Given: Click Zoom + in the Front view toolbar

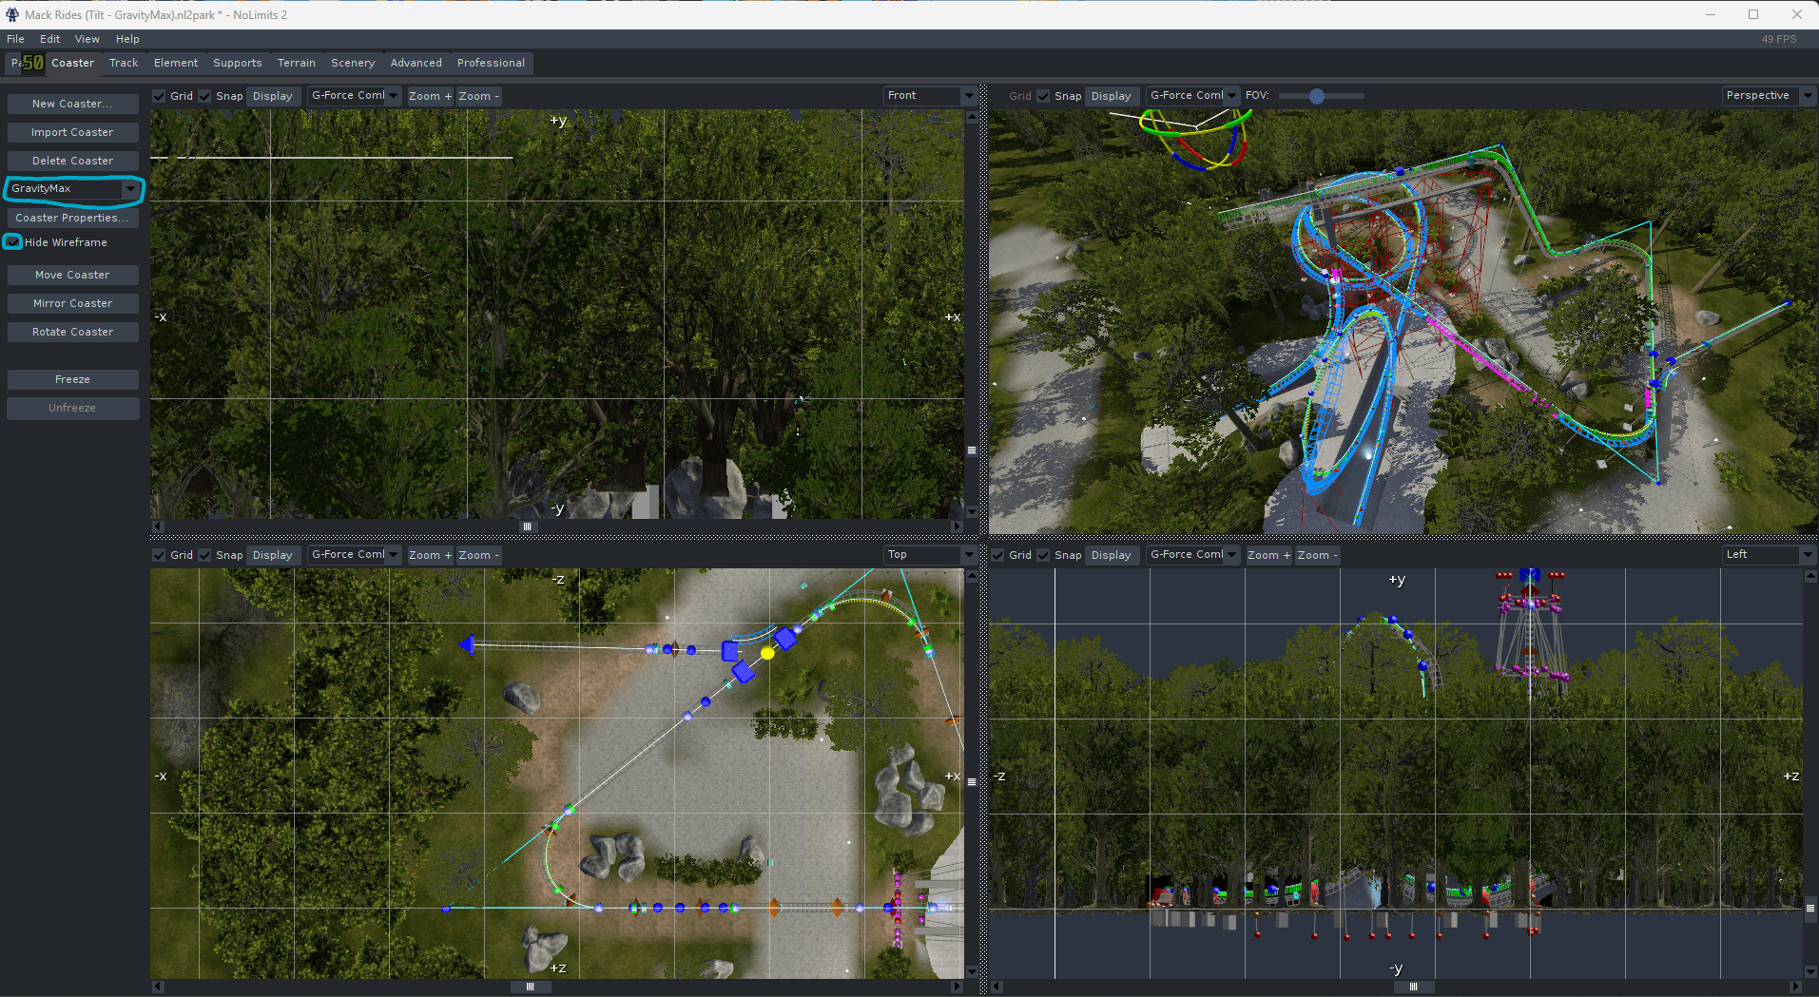Looking at the screenshot, I should 430,96.
